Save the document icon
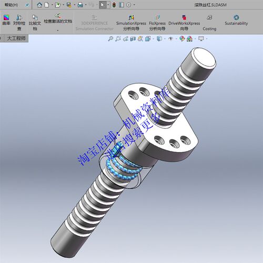The image size is (263, 263). click(69, 5)
